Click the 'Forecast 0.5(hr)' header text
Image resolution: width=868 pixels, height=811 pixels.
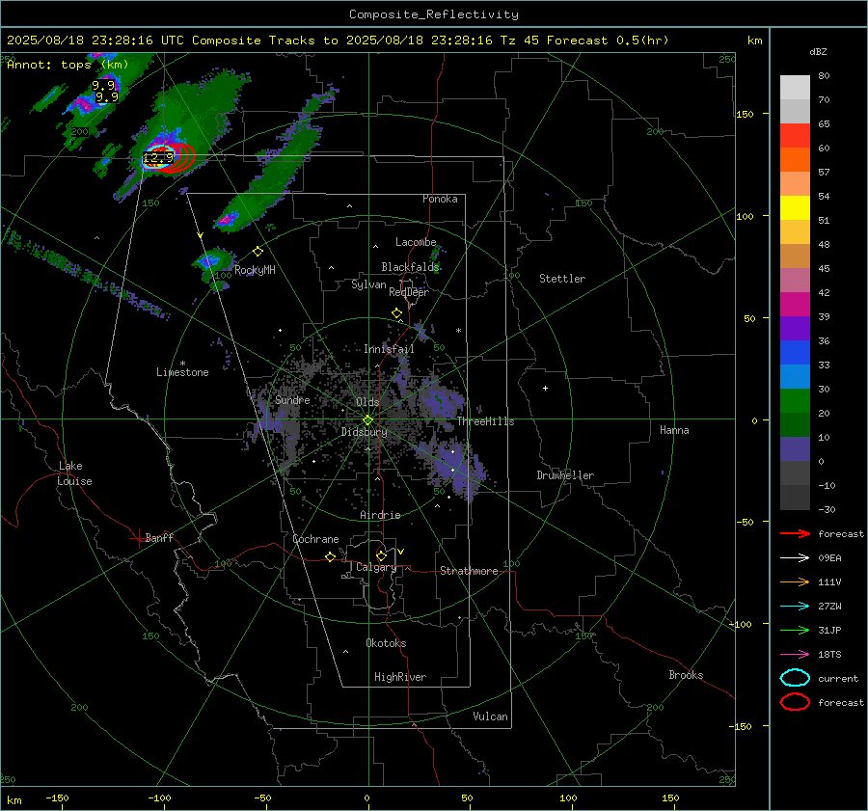608,41
